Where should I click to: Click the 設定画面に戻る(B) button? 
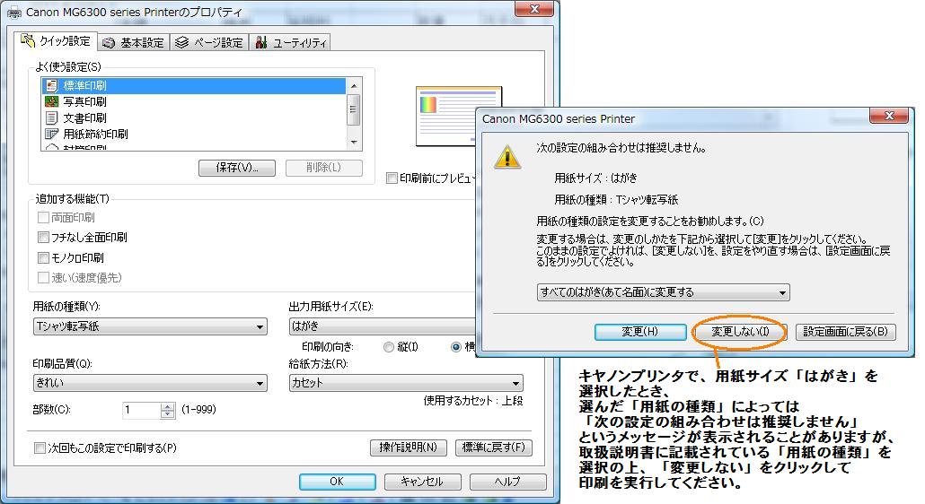845,332
